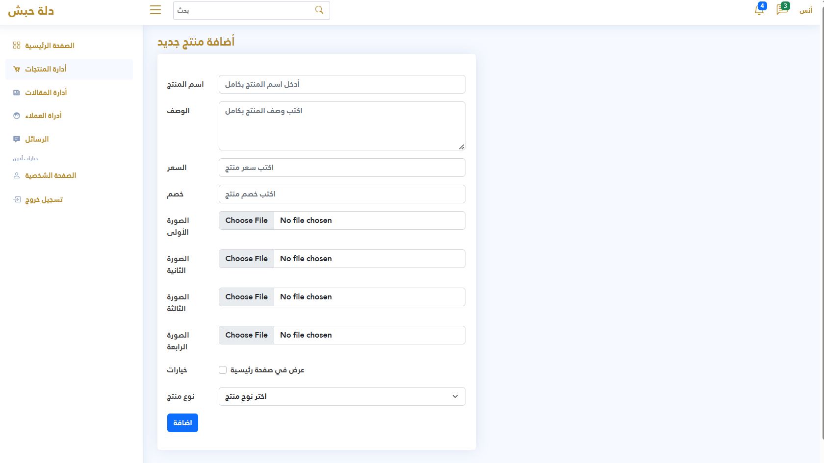Click the home page grid icon
Viewport: 824px width, 463px height.
[x=17, y=45]
